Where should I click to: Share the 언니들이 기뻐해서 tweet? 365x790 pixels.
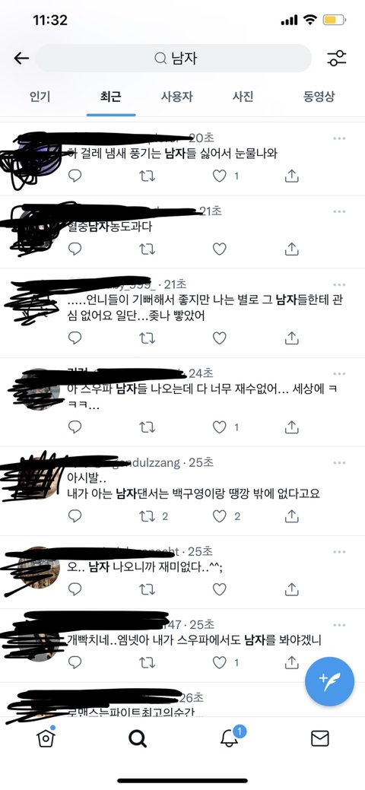coord(292,338)
